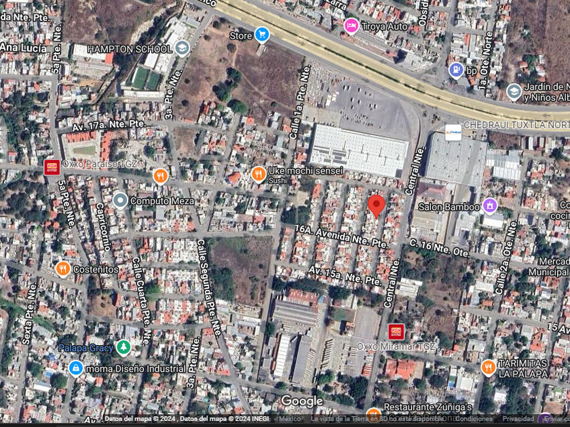Select the Oxxo Miramar TGZ store icon

click(x=396, y=331)
